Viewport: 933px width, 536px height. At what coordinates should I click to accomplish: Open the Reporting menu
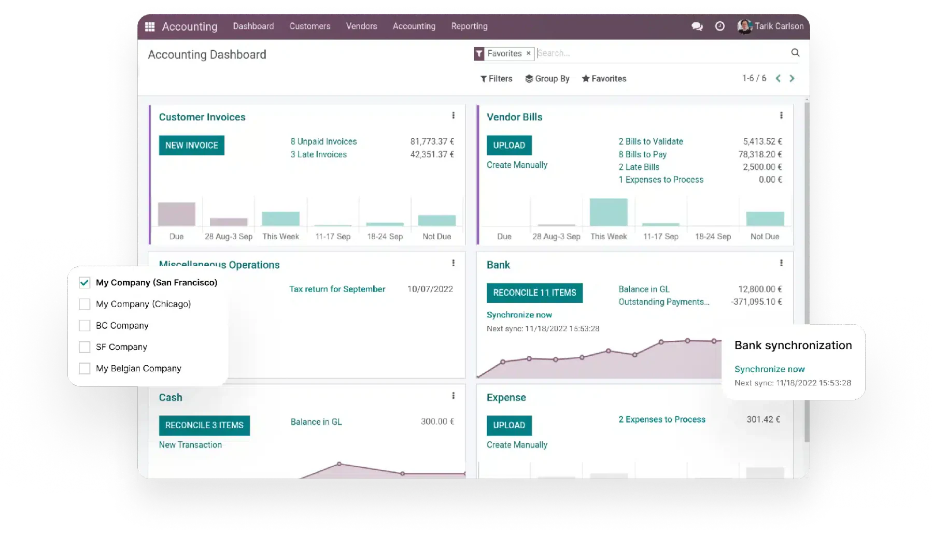coord(469,26)
